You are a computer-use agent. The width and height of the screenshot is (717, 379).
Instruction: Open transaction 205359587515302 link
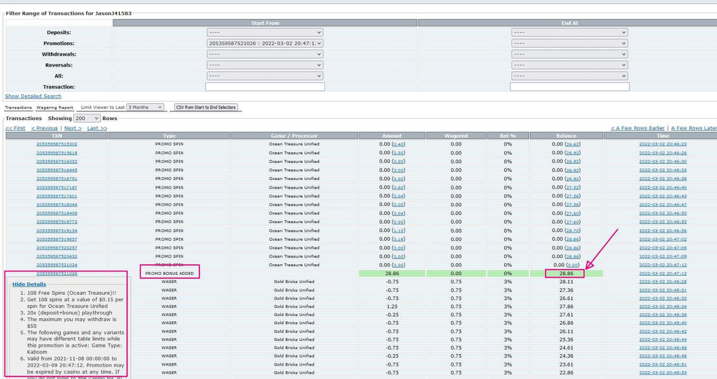(x=57, y=144)
